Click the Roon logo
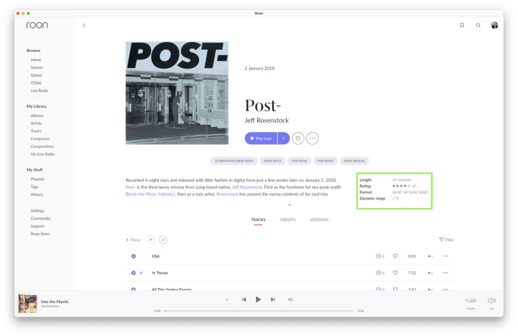Image resolution: width=518 pixels, height=336 pixels. (37, 25)
